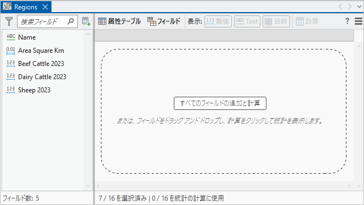This screenshot has height=205, width=364.
Task: Toggle the 日時 date display filter
Action: 276,21
